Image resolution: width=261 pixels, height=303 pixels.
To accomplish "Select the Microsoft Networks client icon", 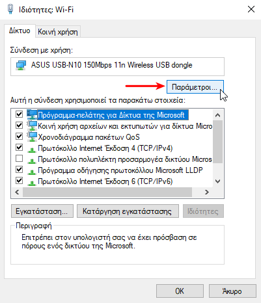I will click(32, 114).
